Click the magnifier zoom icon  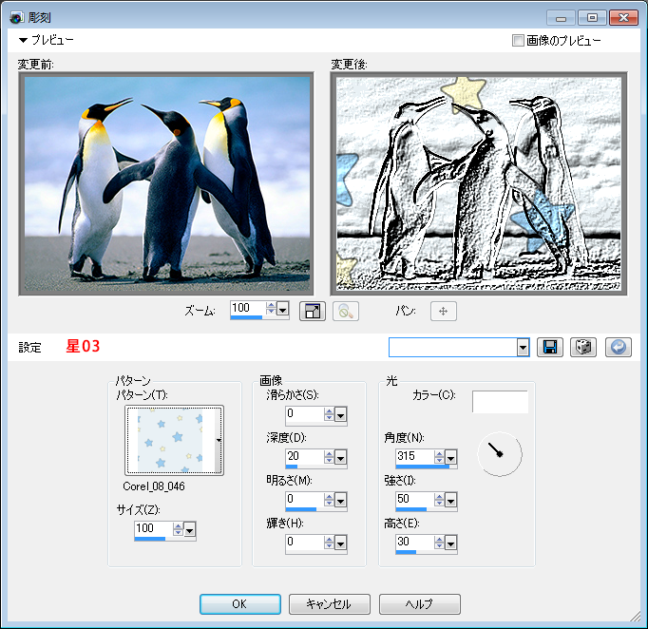click(345, 311)
